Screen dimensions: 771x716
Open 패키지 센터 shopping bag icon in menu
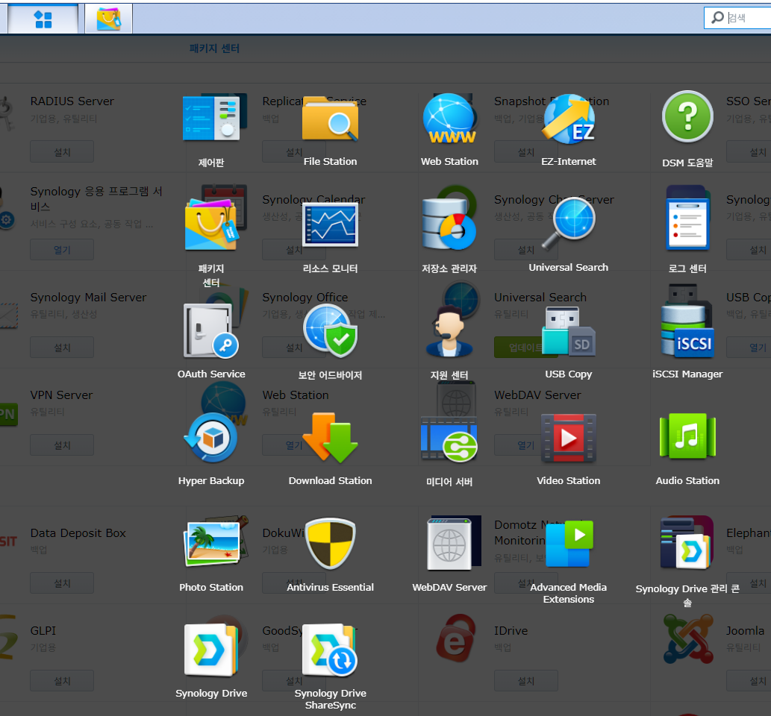pos(211,224)
